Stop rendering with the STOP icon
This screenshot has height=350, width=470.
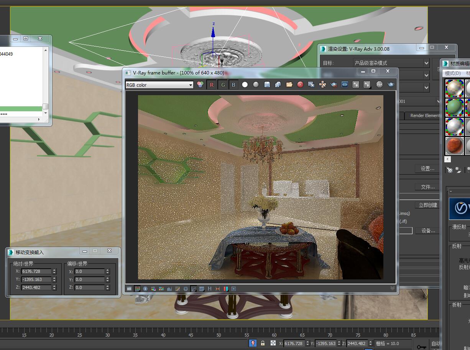[x=379, y=85]
